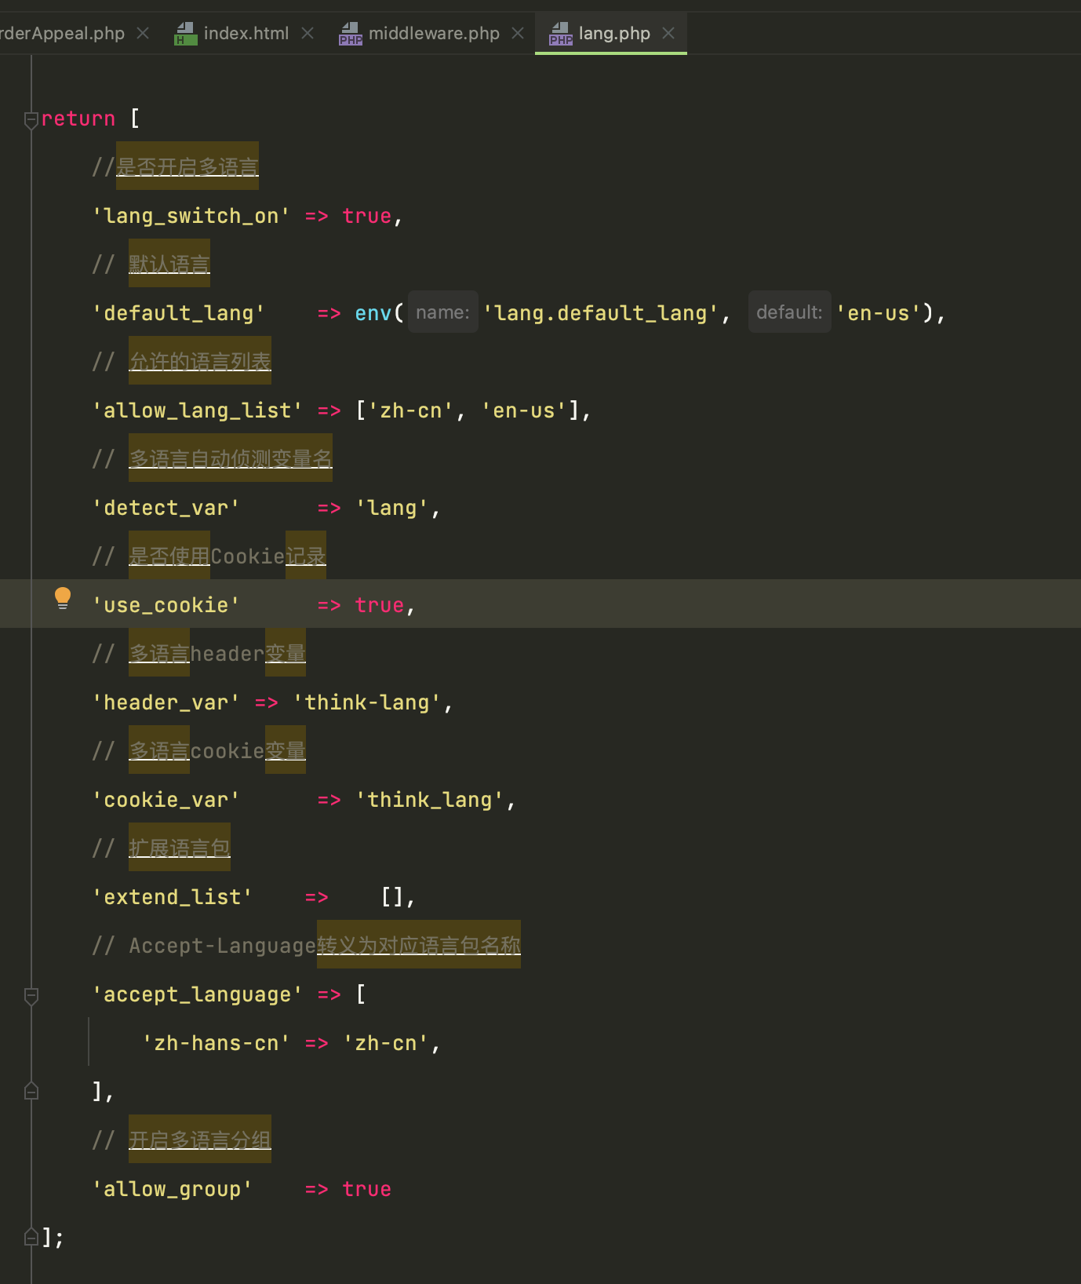Viewport: 1081px width, 1284px height.
Task: Place cursor on 'default_lang' key
Action: tap(179, 313)
